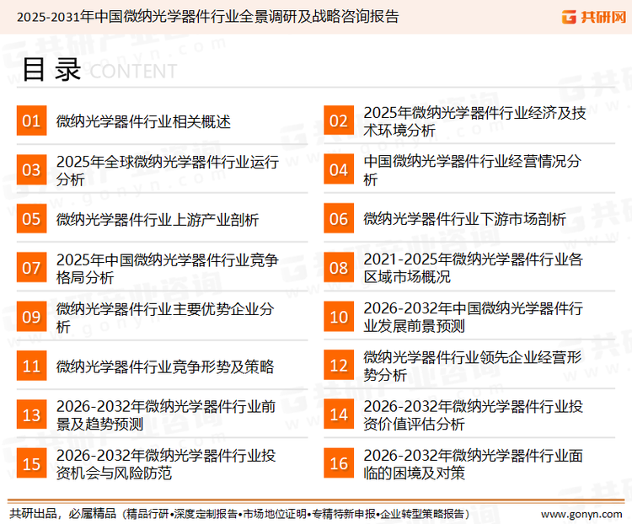Select chapter 微纳光学器件行业相关概述
632x524 pixels.
coord(143,121)
